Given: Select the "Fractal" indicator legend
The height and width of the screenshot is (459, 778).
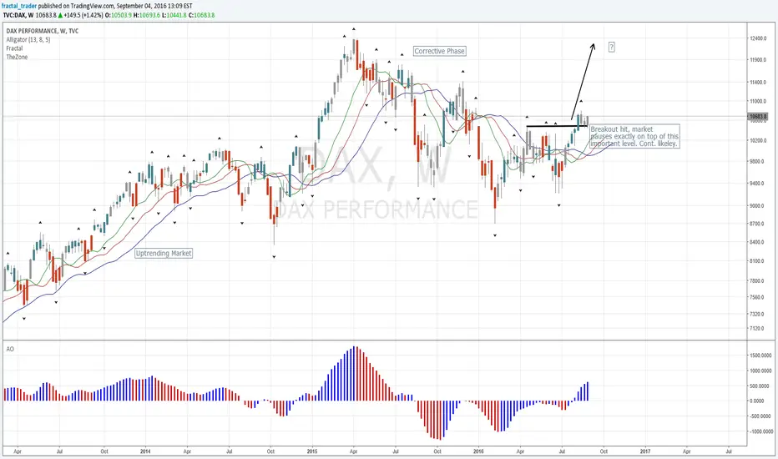Looking at the screenshot, I should point(14,48).
